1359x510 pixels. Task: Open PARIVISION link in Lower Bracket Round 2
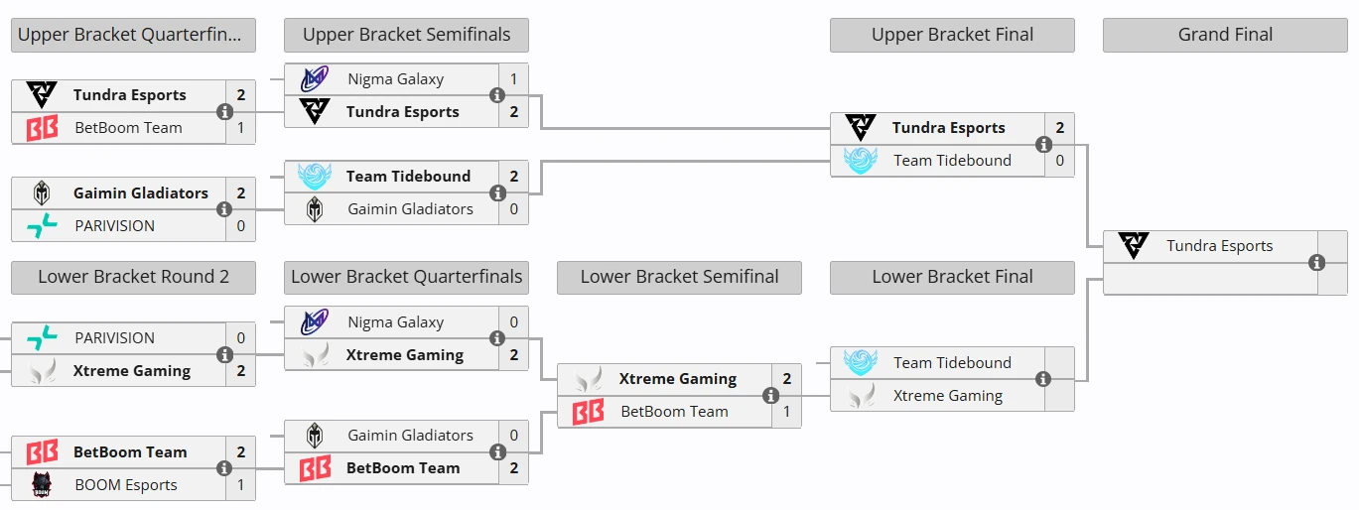click(115, 338)
